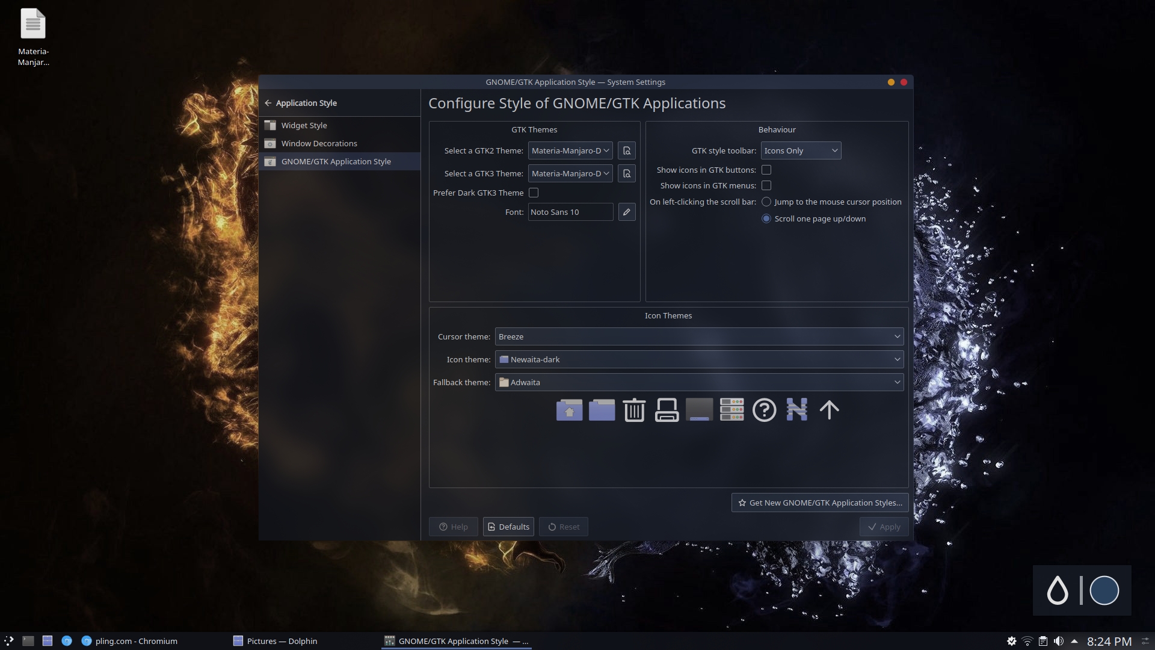
Task: Select Widget Style in sidebar
Action: point(340,125)
